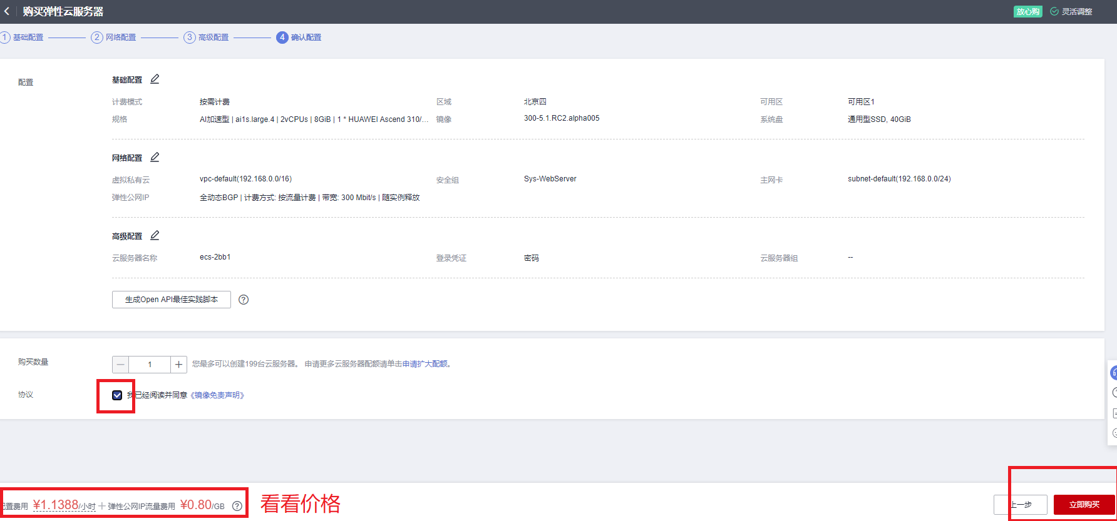Open the 镜像免责声明 link

[217, 395]
